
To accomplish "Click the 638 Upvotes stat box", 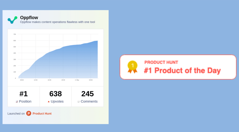I will pos(56,97).
